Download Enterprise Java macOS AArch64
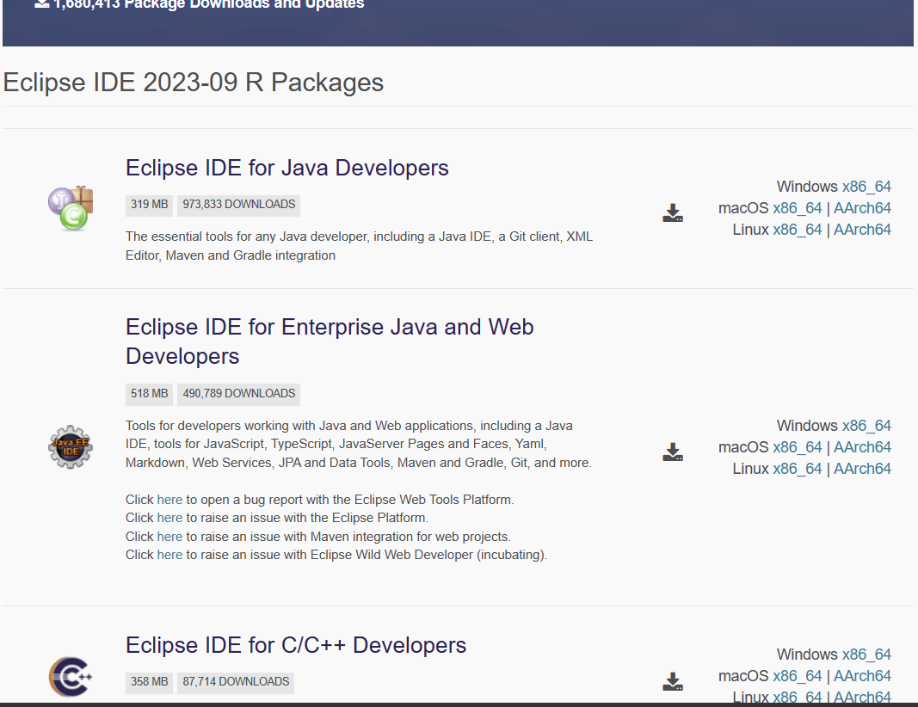918x707 pixels. (862, 447)
